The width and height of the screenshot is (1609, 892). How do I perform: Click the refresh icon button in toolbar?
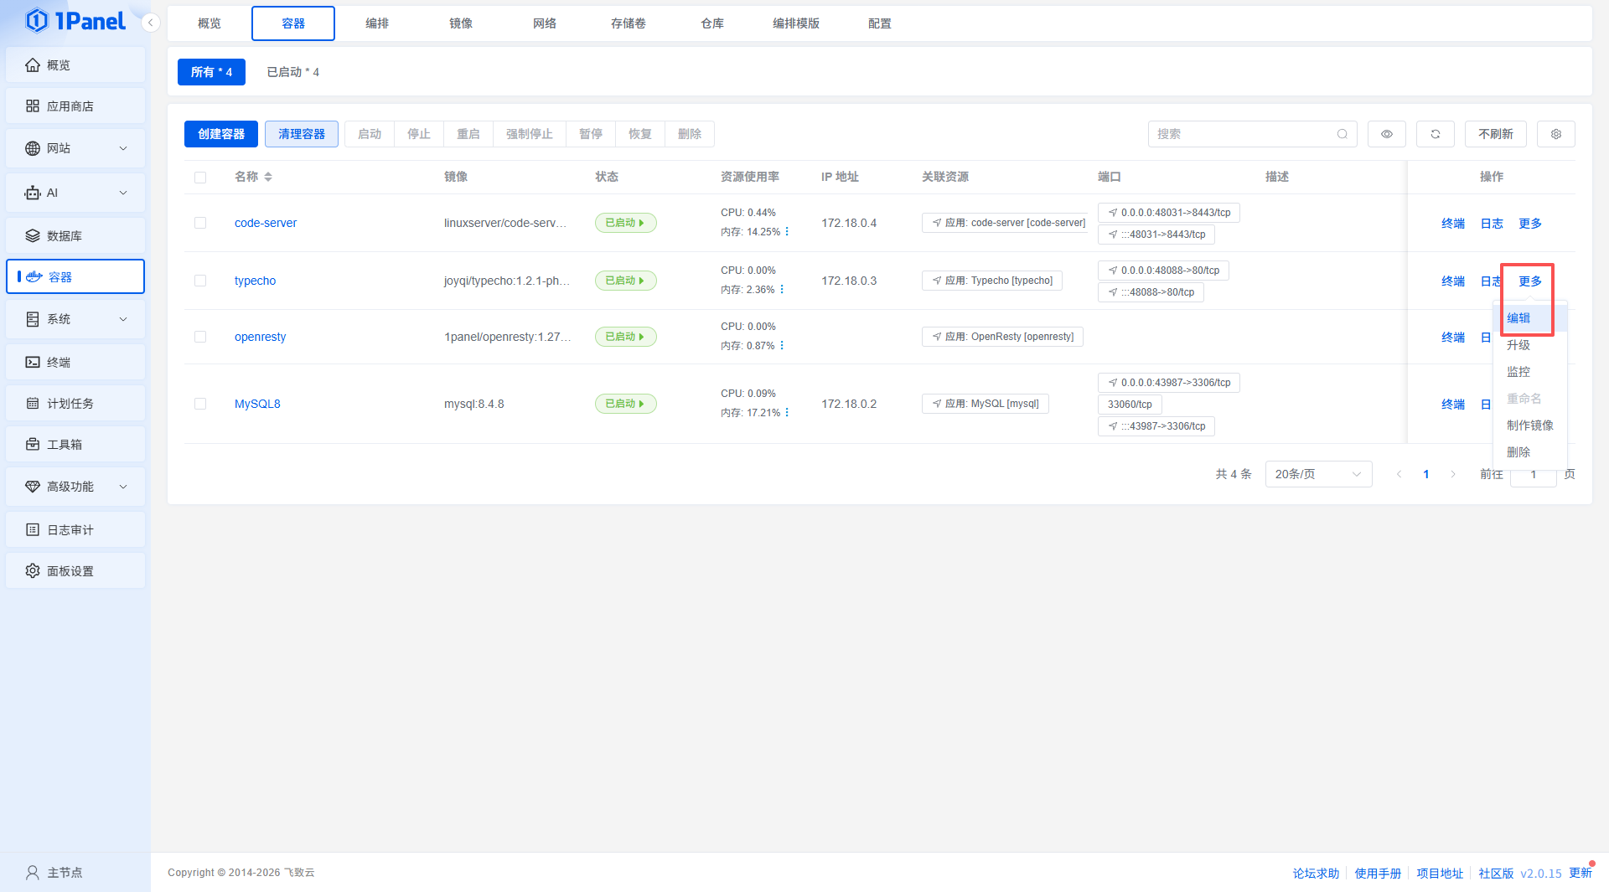coord(1435,134)
